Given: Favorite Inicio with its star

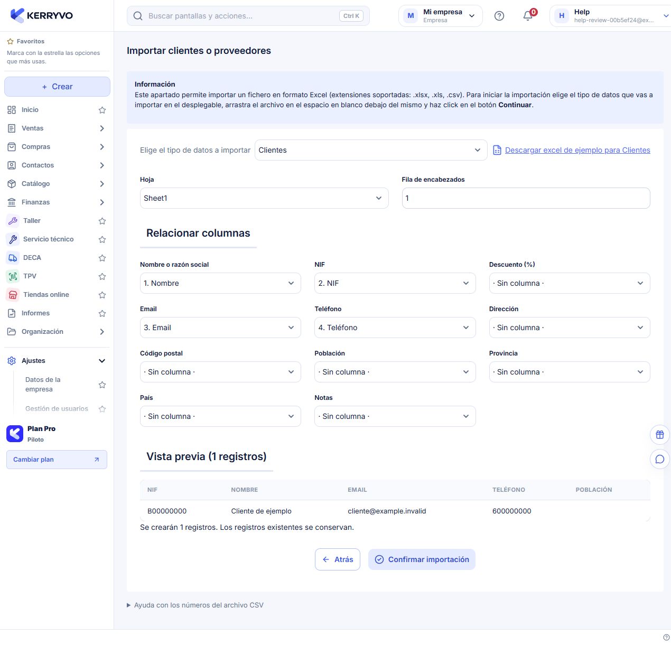Looking at the screenshot, I should tap(102, 110).
